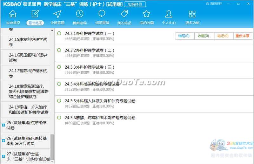
Task: Click the 我的笔记 tab label
Action: click(124, 23)
